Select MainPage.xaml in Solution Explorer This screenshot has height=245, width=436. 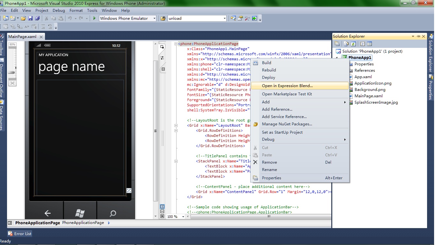tap(368, 96)
